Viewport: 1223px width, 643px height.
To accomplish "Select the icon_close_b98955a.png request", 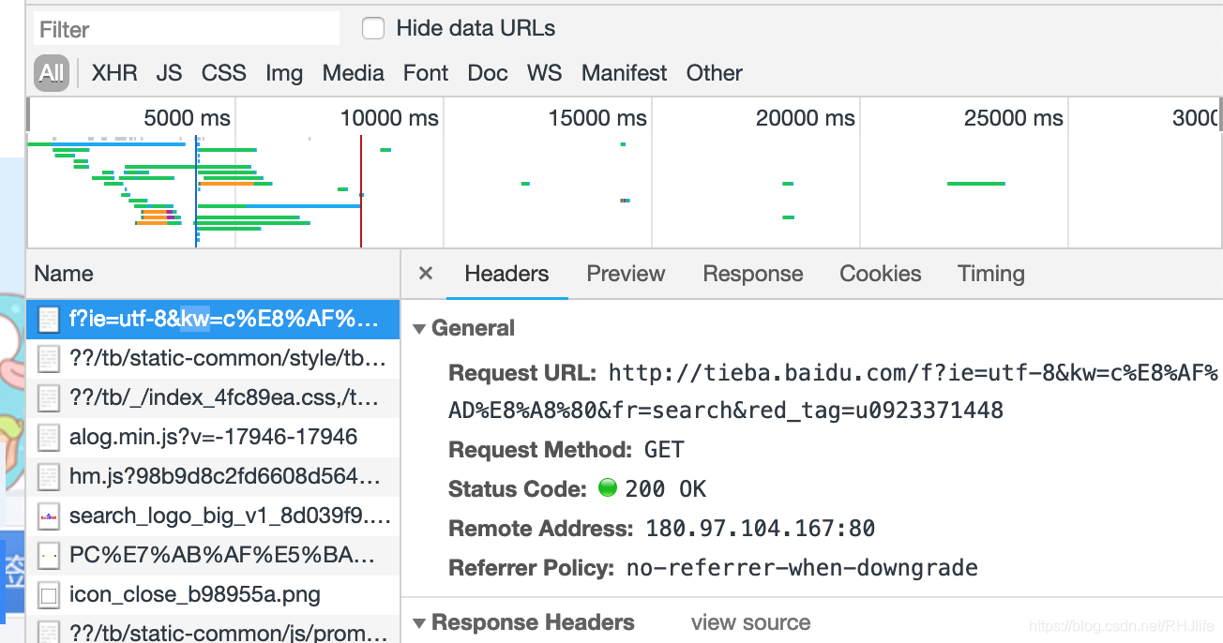I will point(213,594).
